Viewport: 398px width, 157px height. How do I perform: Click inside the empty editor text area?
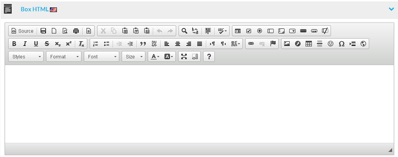199,103
